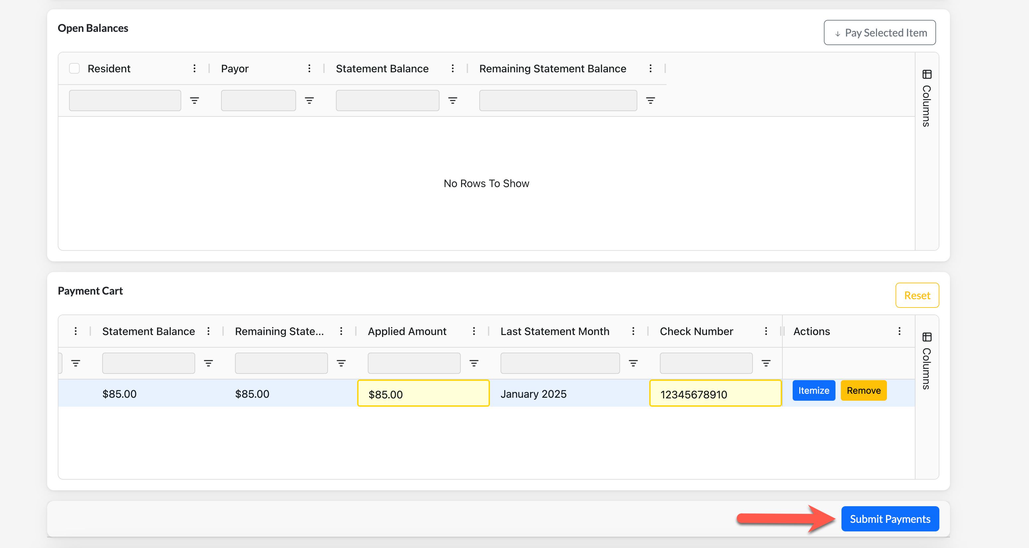Open Actions column menu dots

click(899, 331)
